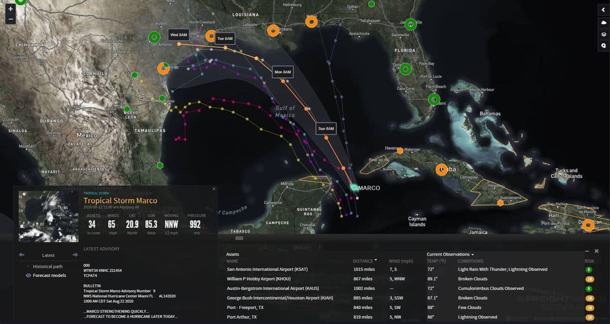Viewport: 610px width, 324px height.
Task: Select the Port Arthur, TX row
Action: pos(412,317)
